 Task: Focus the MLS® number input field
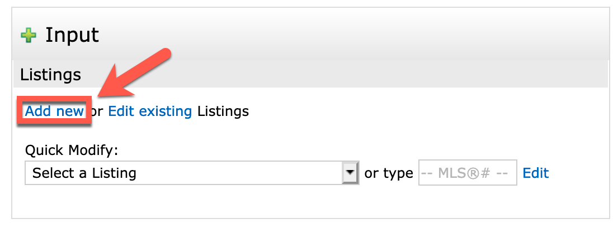tap(468, 173)
